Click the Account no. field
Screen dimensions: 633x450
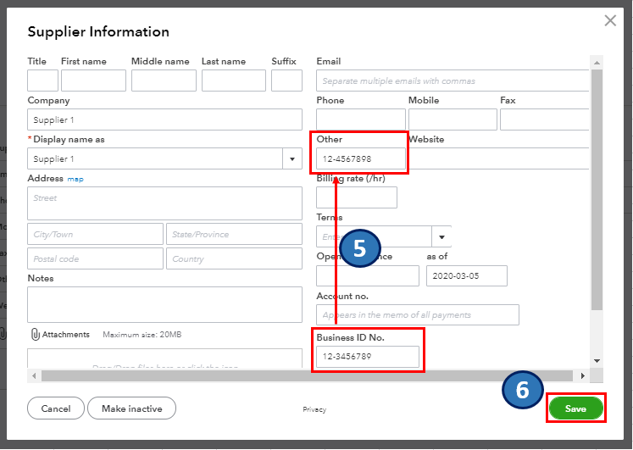(x=418, y=314)
